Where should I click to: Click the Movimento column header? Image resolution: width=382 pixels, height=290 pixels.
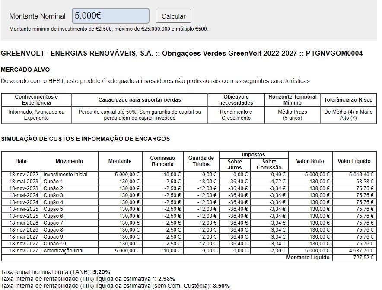pos(70,161)
